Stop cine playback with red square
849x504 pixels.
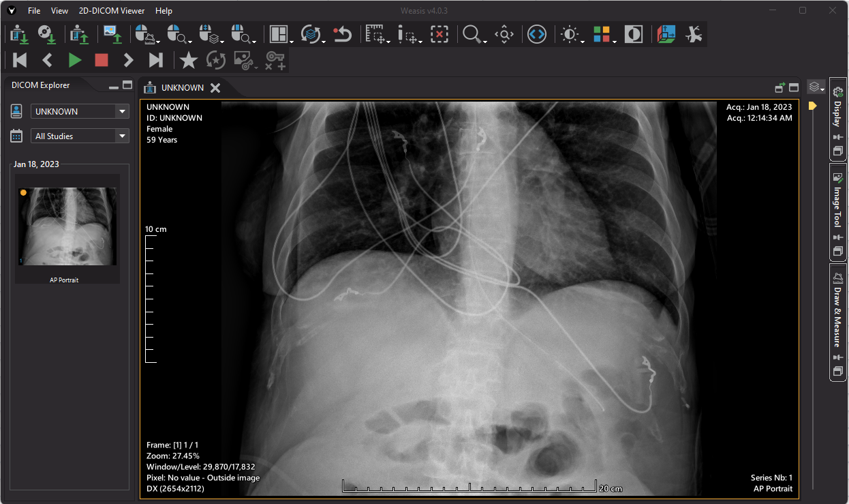(x=102, y=60)
